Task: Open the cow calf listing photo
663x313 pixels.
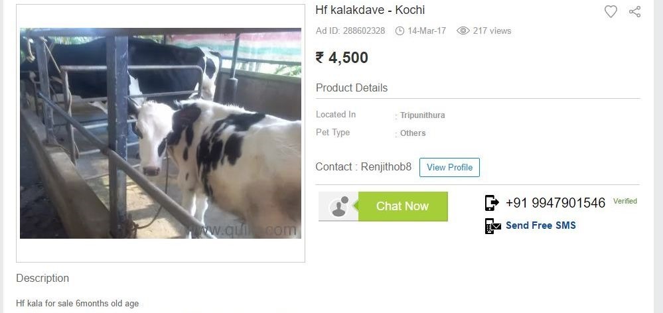Action: point(161,133)
